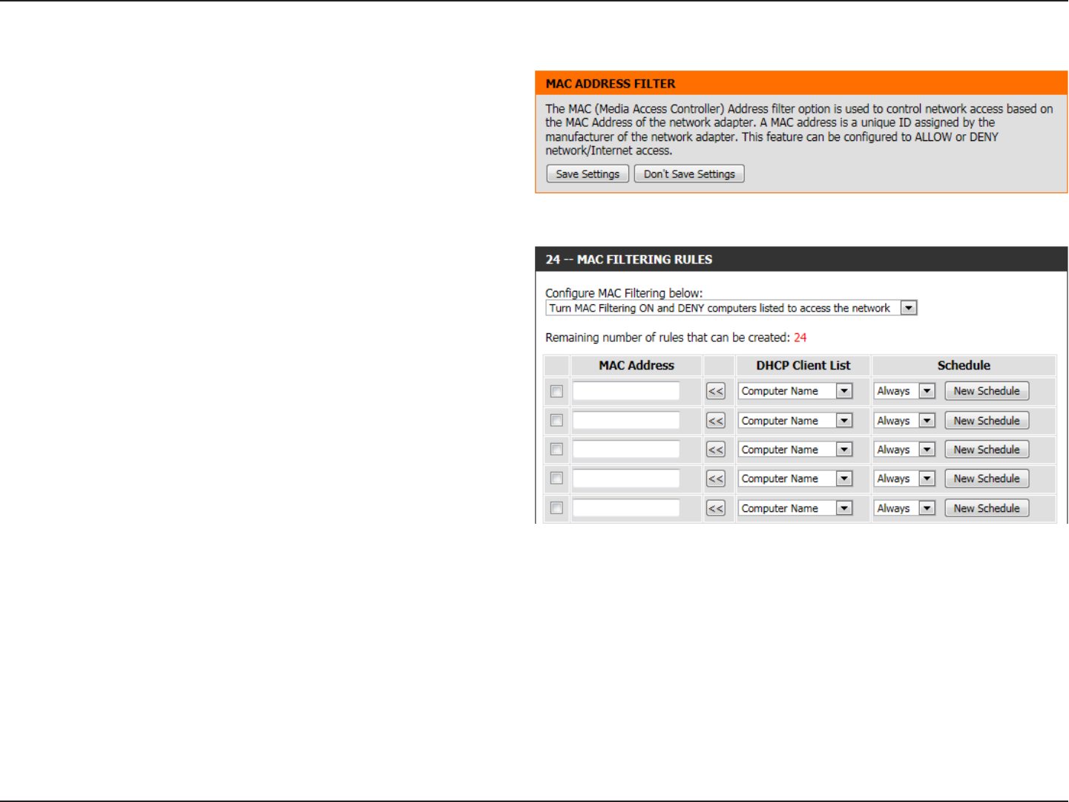
Task: Check the third MAC filtering rule checkbox
Action: [556, 450]
